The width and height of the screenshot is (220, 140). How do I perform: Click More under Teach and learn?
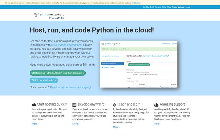point(116,127)
